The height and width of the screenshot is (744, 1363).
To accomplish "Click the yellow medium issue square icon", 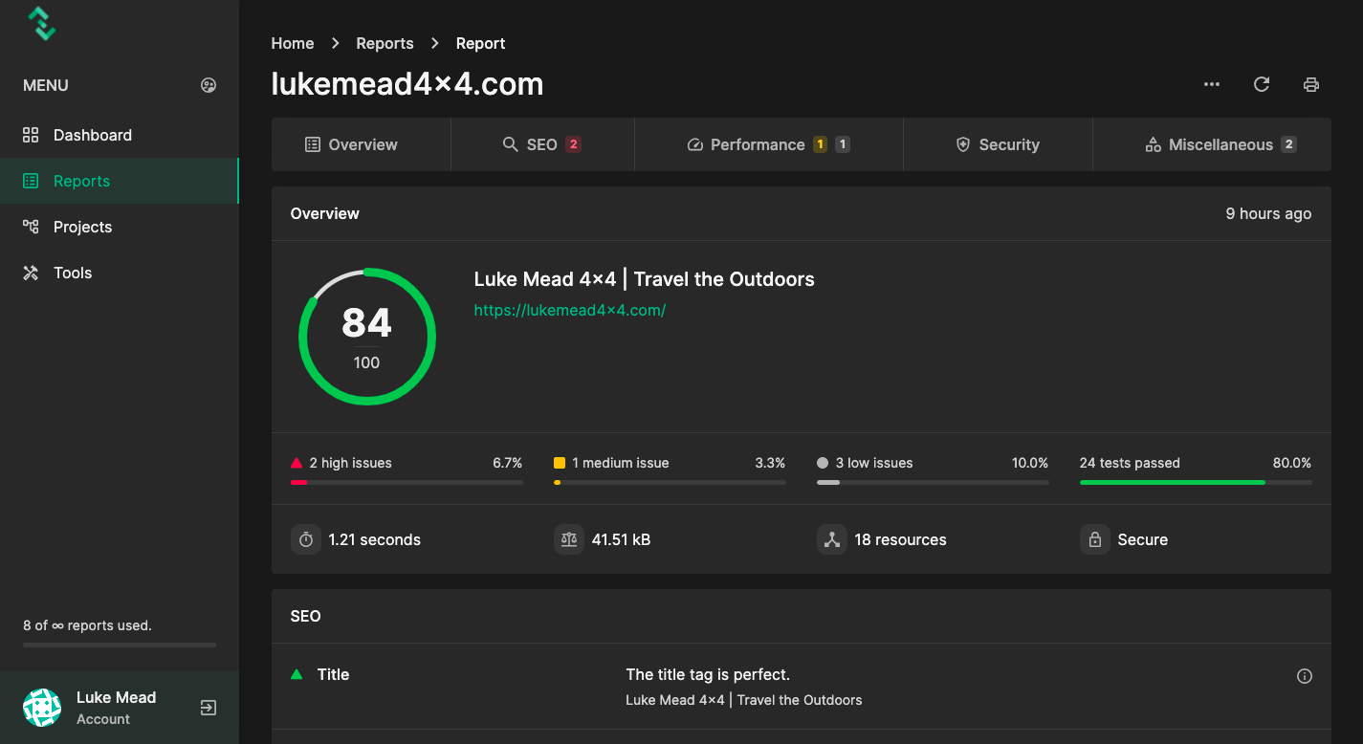I will coord(560,463).
